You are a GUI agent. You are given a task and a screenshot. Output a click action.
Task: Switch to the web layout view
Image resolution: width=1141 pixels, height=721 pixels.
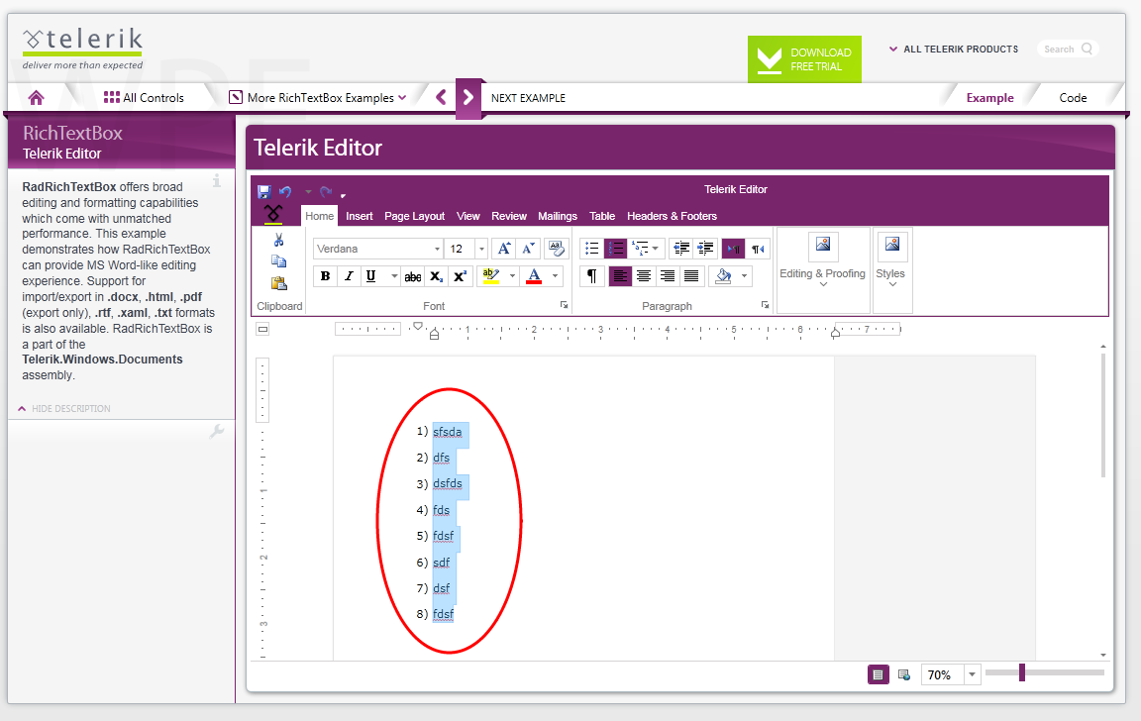[x=903, y=675]
